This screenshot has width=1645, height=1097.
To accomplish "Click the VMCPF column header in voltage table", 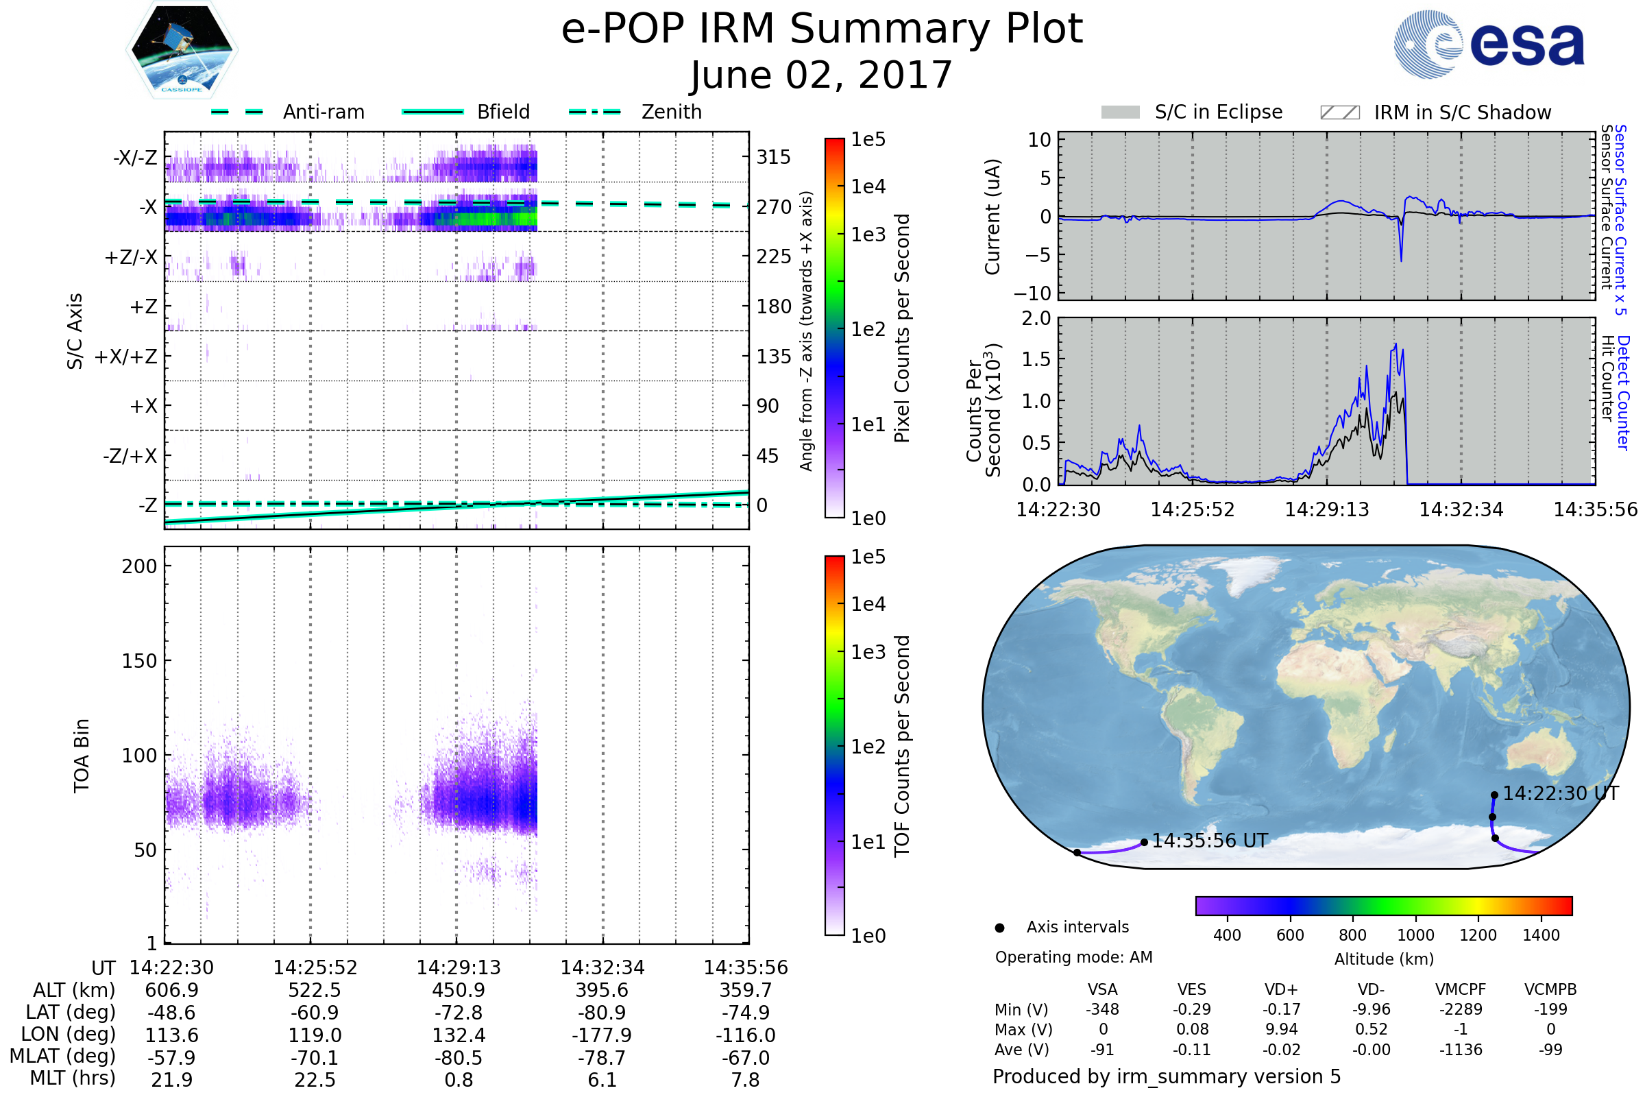I will tap(1461, 989).
